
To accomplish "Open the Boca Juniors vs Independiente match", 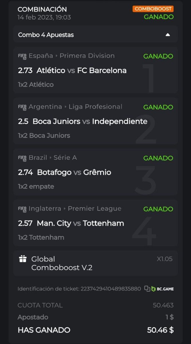I will click(90, 121).
